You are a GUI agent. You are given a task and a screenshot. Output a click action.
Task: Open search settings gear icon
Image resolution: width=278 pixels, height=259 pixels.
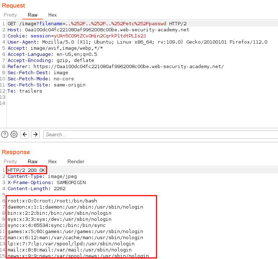tap(14, 134)
